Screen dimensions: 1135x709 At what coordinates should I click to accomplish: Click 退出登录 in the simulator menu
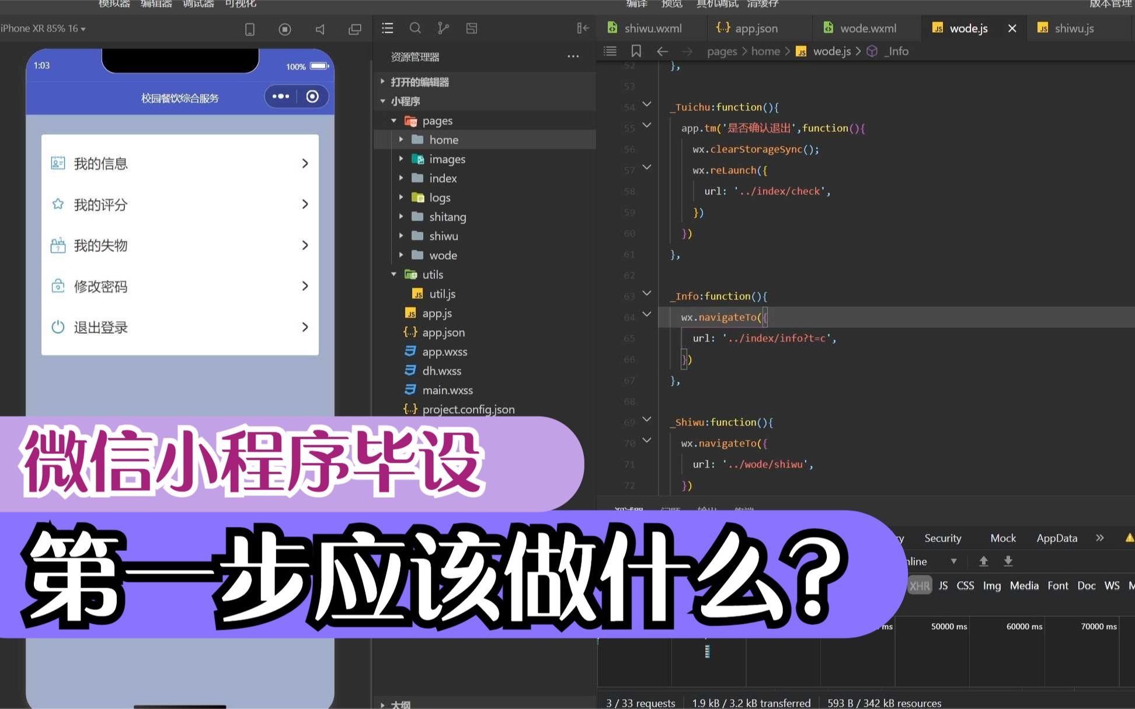pyautogui.click(x=100, y=327)
